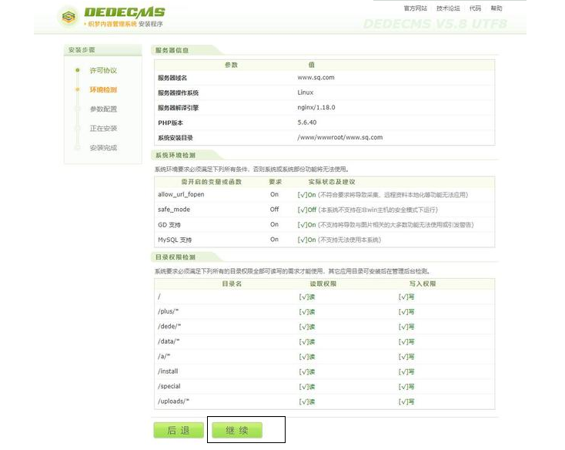Image resolution: width=565 pixels, height=450 pixels.
Task: Click the /www/wwwroot/www.sq.com install path
Action: tap(339, 137)
